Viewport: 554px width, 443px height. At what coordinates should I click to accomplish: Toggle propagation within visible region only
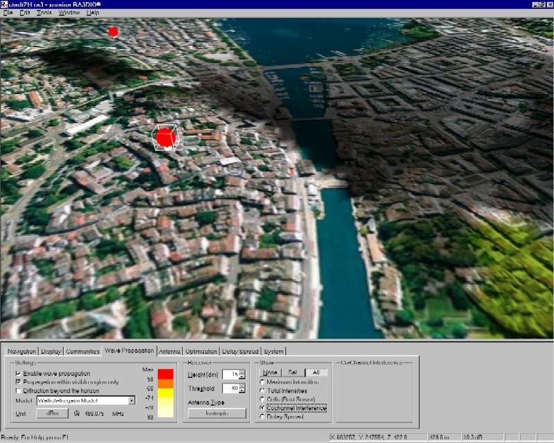coord(18,381)
